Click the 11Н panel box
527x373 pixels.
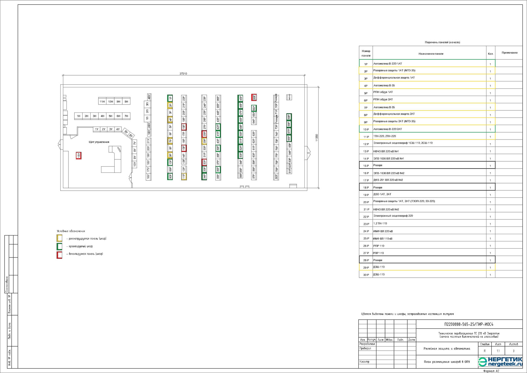pyautogui.click(x=102, y=102)
